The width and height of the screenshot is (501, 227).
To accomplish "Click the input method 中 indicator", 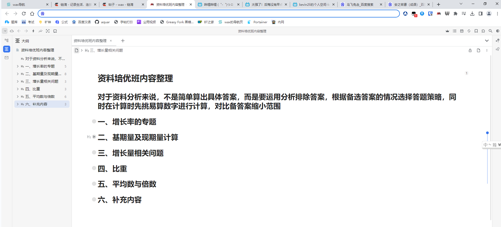I will pos(485,145).
